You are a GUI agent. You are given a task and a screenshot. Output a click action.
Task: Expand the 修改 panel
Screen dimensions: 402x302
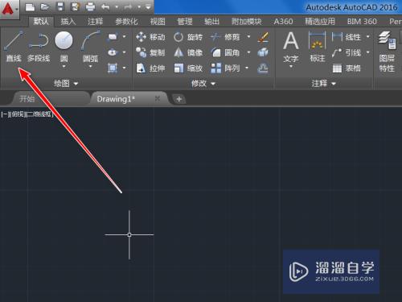(203, 84)
